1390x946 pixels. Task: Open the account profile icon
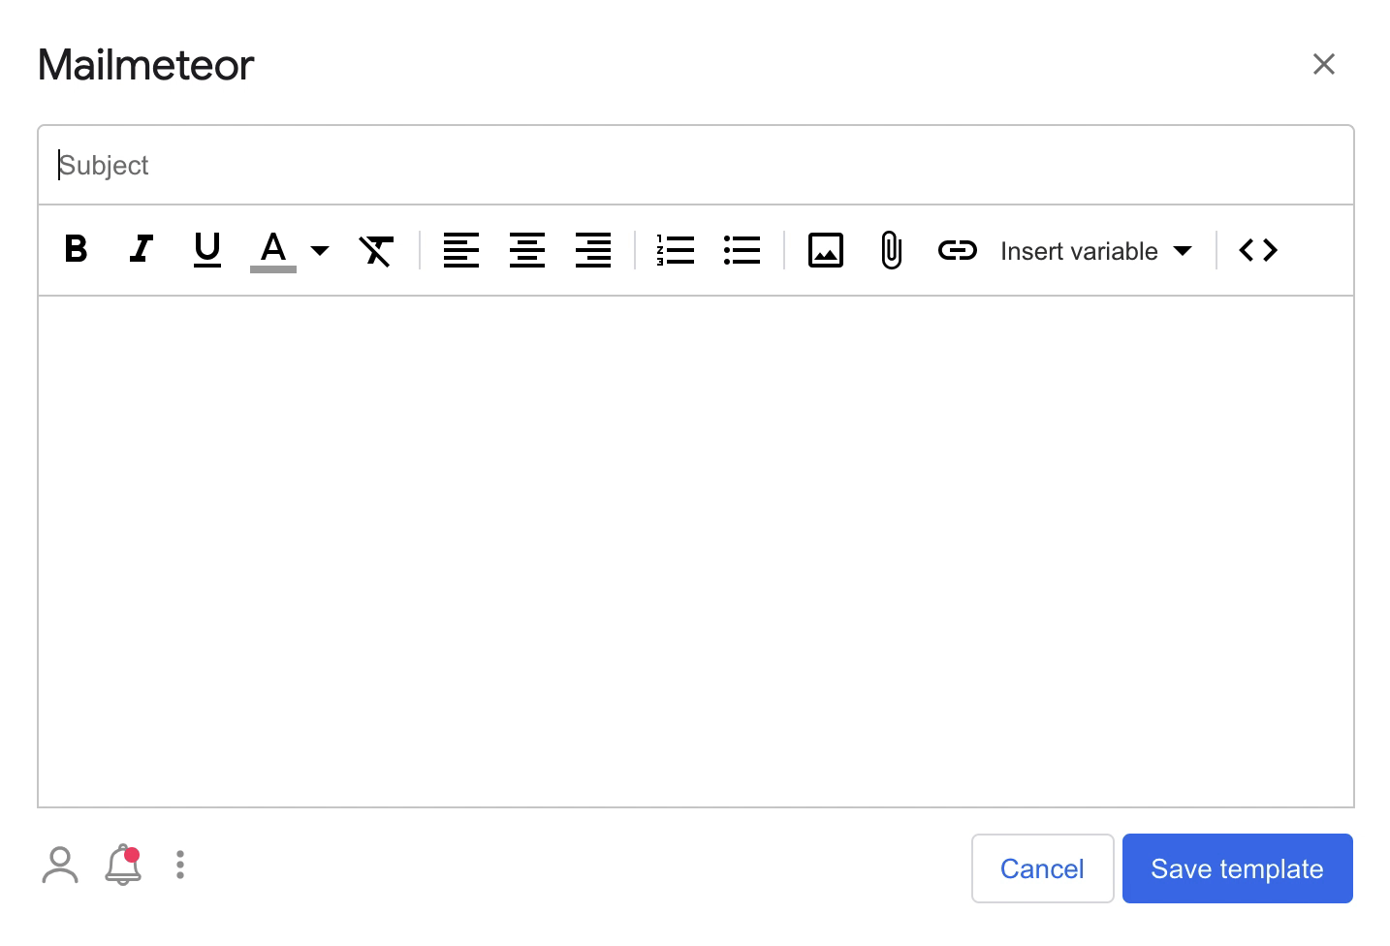(x=60, y=865)
